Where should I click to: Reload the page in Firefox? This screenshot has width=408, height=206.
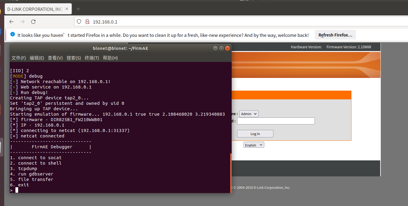33,22
